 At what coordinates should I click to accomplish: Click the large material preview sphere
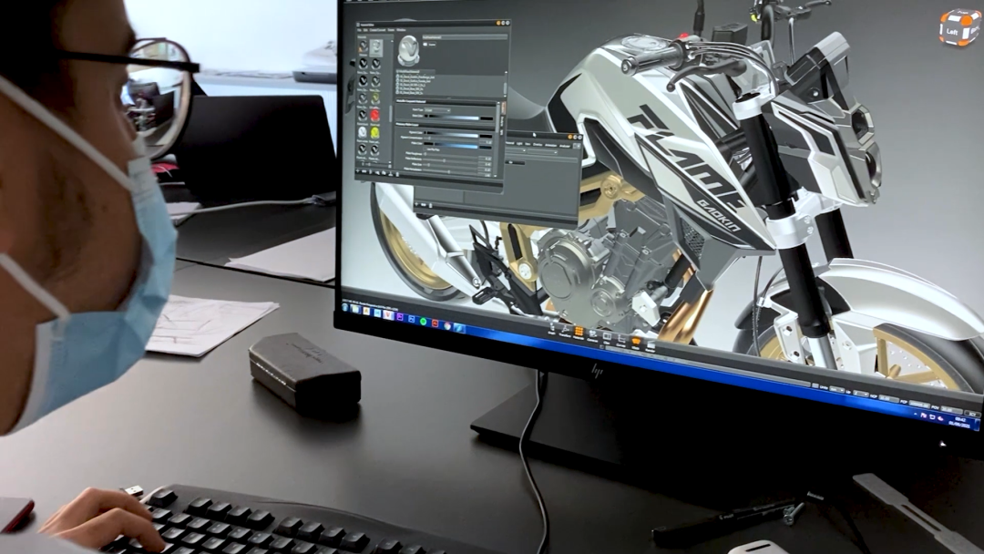(x=408, y=51)
